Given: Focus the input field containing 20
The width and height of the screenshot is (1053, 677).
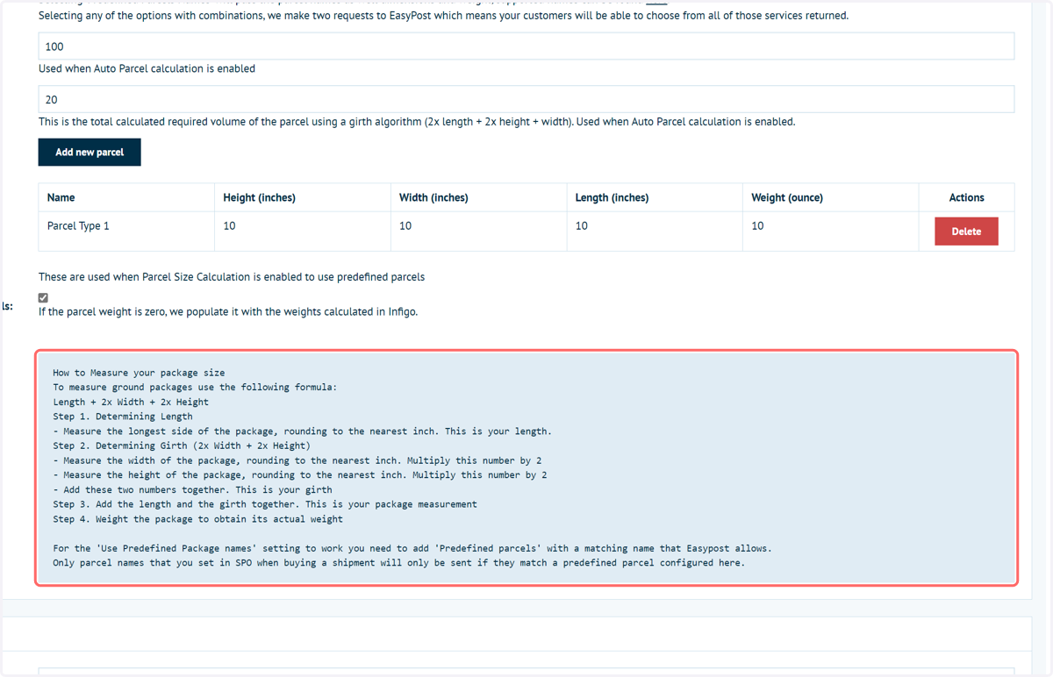Looking at the screenshot, I should [x=526, y=99].
